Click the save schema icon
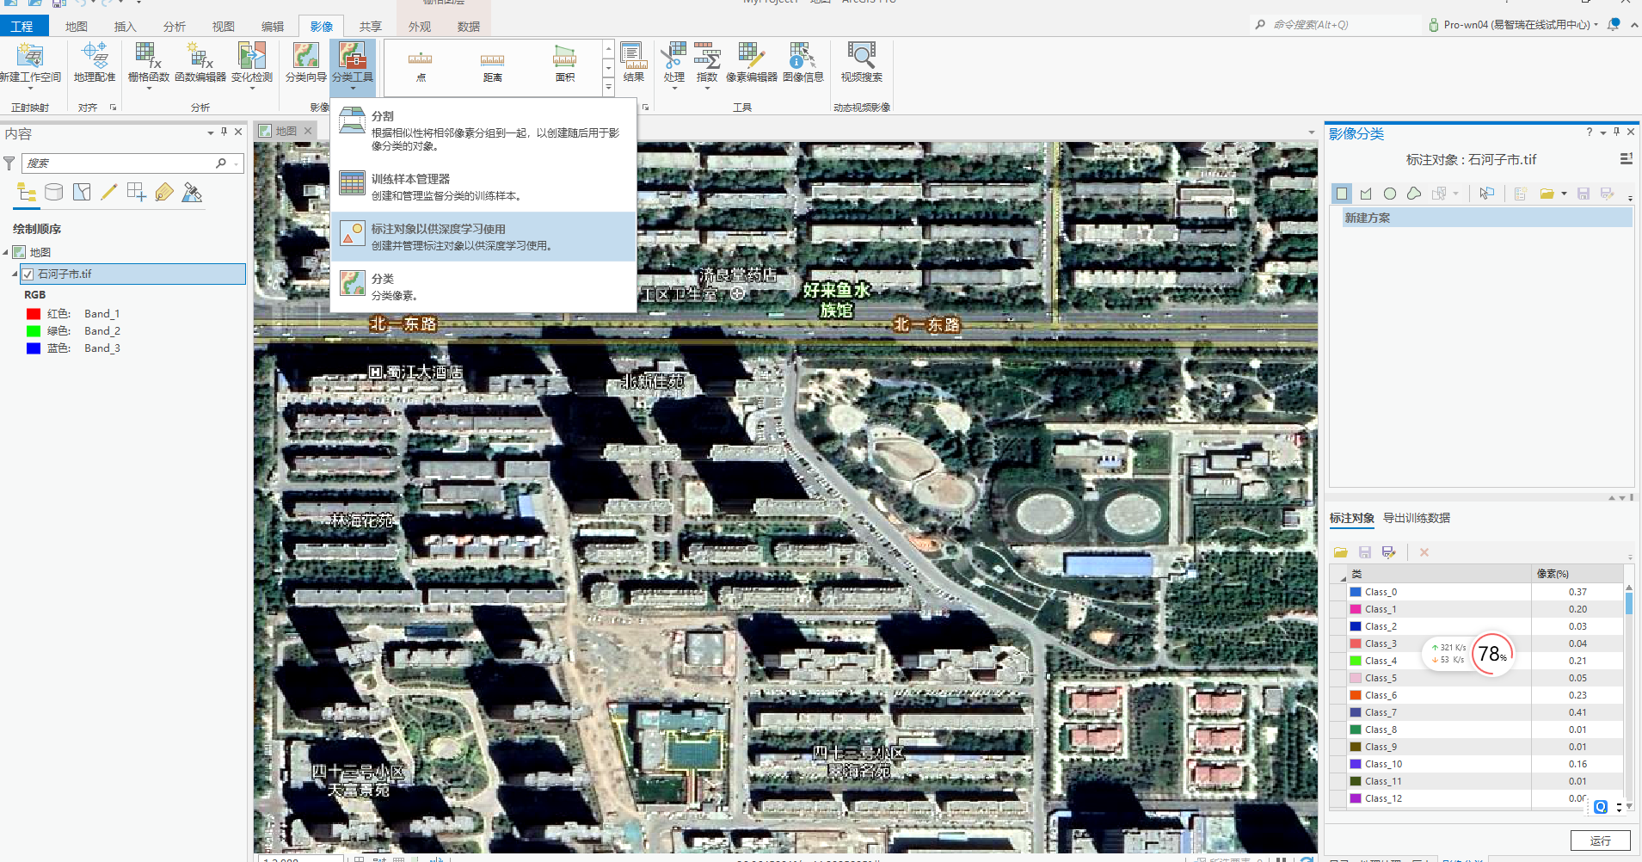Image resolution: width=1642 pixels, height=862 pixels. (1584, 194)
